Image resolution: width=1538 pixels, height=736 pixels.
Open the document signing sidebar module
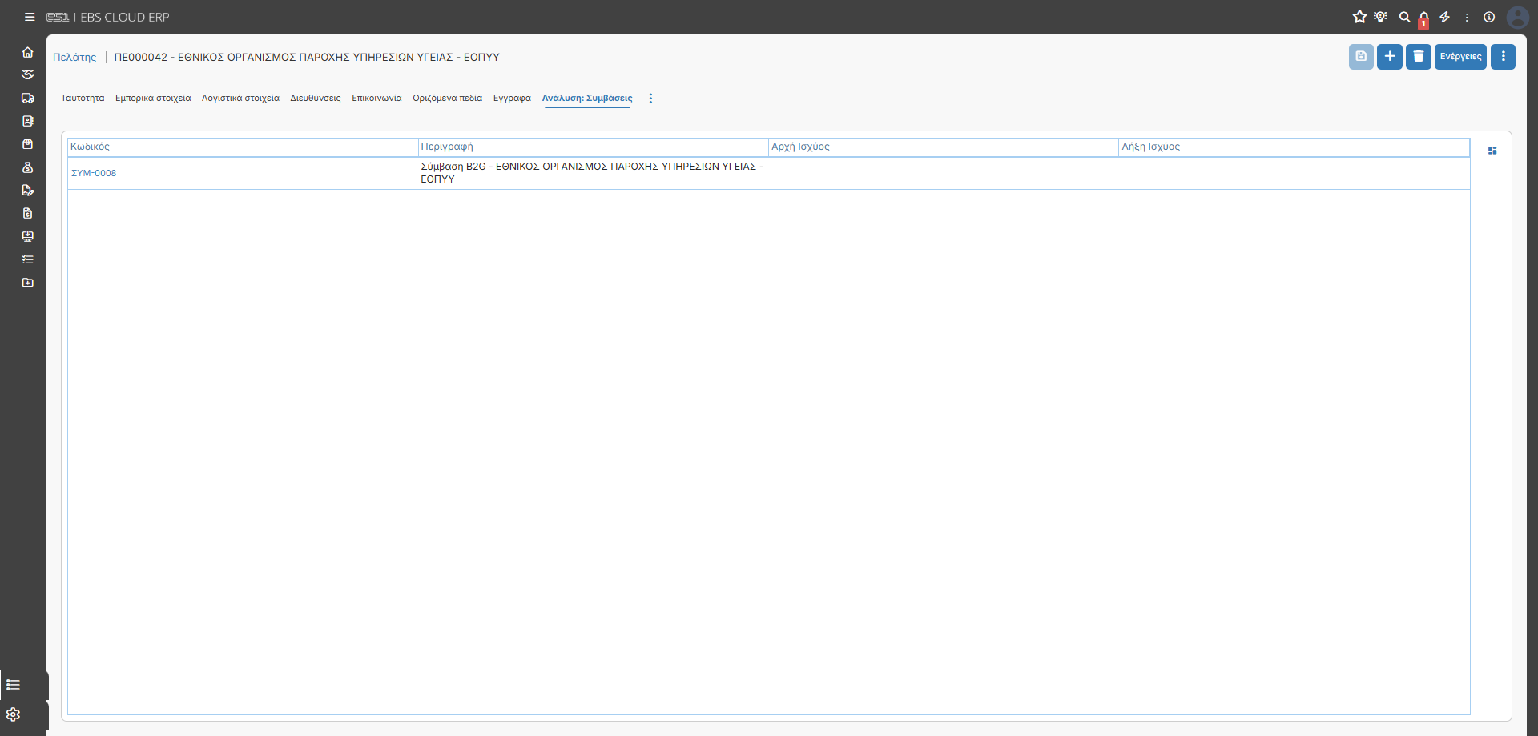[x=27, y=190]
